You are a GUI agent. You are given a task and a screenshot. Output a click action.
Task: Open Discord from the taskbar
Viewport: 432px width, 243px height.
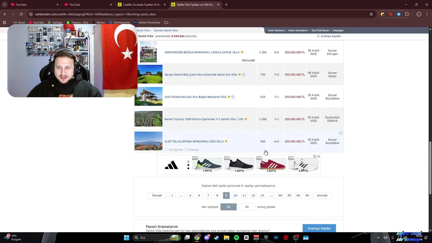(207, 238)
